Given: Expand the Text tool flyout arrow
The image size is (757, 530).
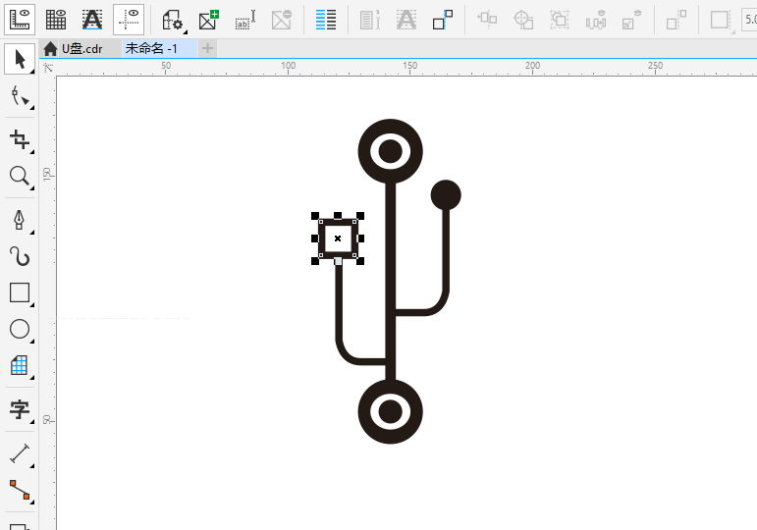Looking at the screenshot, I should (x=31, y=422).
